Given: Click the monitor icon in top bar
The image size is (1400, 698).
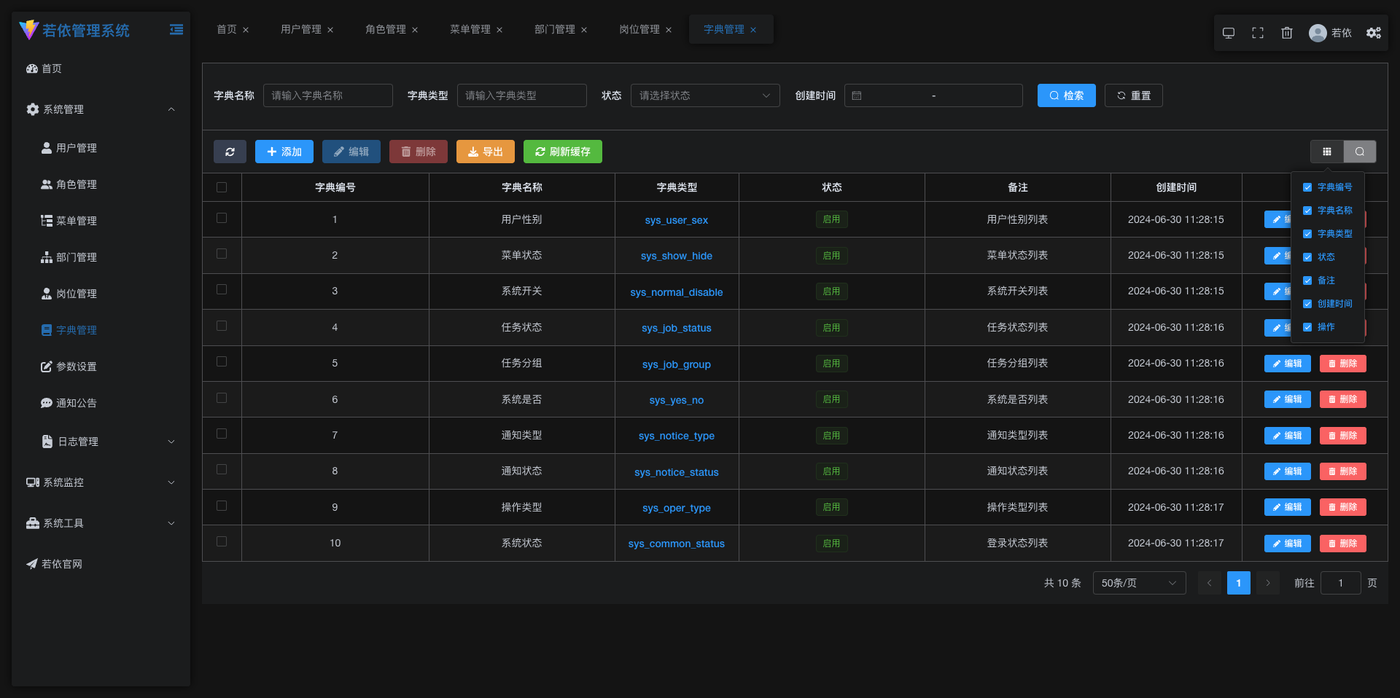Looking at the screenshot, I should 1229,33.
